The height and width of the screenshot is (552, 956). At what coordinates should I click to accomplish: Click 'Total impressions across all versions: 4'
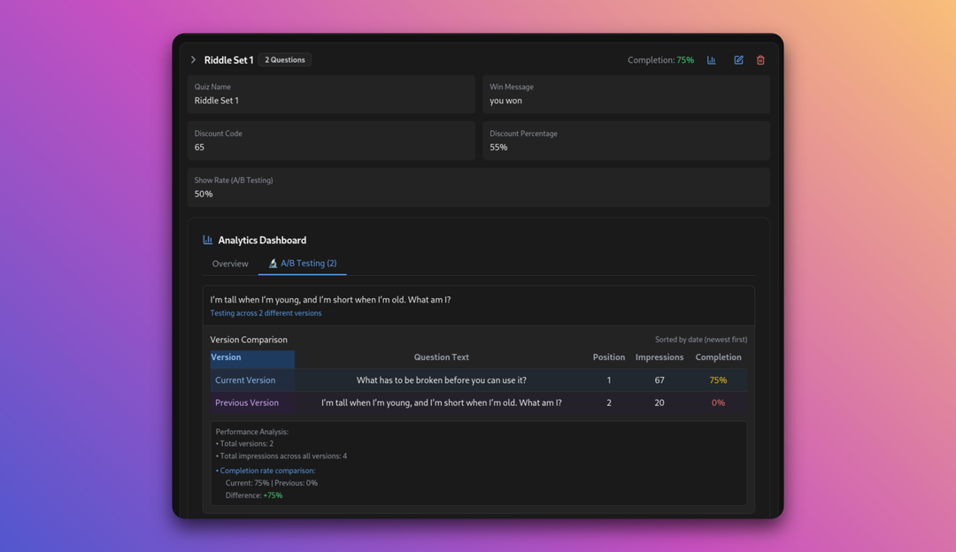coord(281,456)
